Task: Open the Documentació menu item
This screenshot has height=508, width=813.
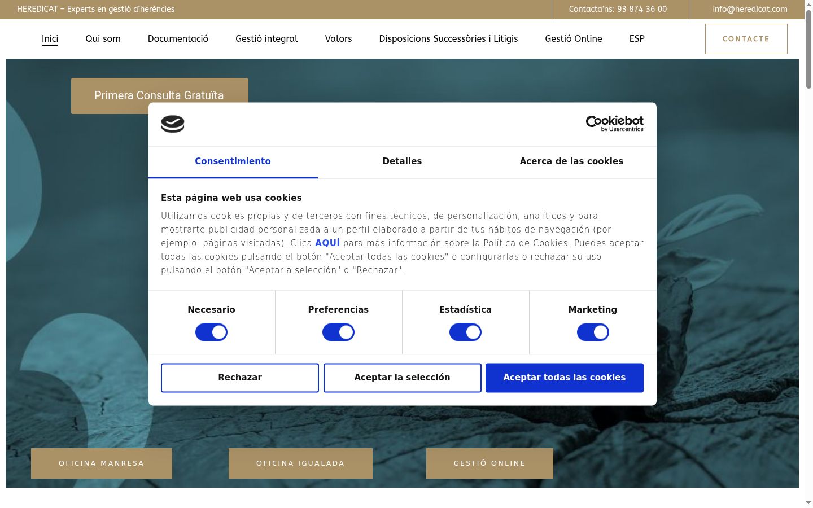Action: point(178,38)
